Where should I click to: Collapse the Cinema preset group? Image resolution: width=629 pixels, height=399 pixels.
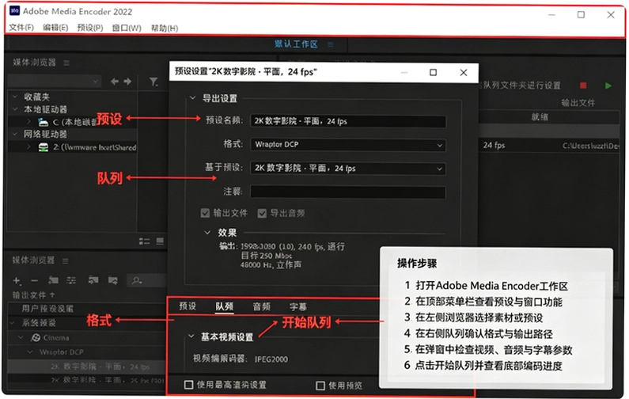click(21, 337)
